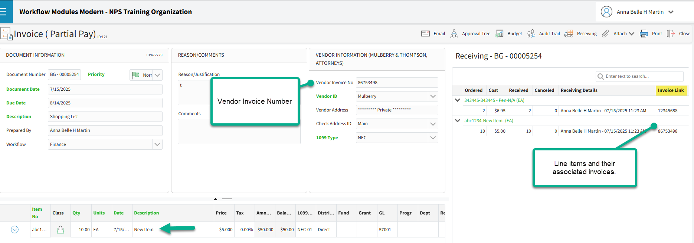The image size is (694, 243).
Task: Click the Vendor Invoice No field
Action: tap(396, 83)
